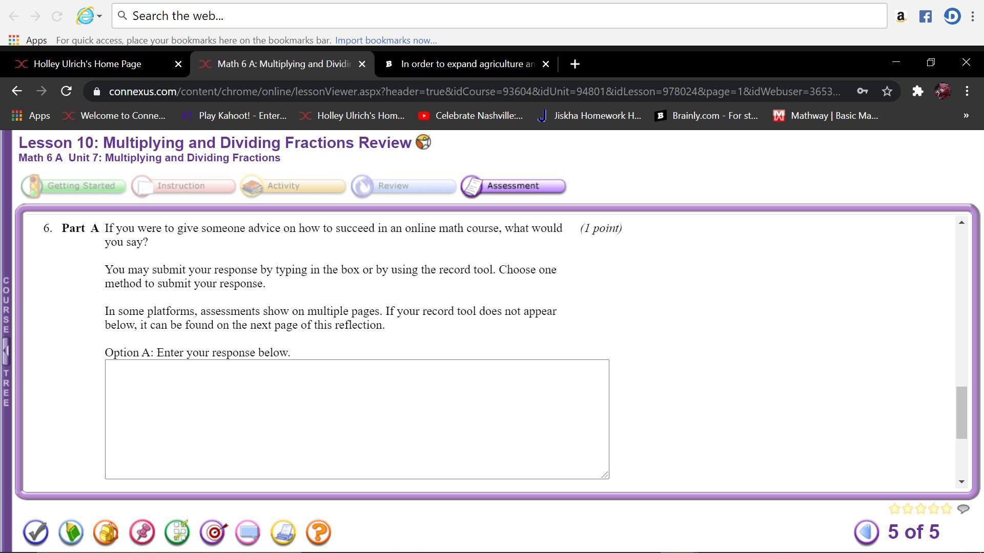Open the backpack icon tool
Viewport: 984px width, 553px height.
click(x=106, y=533)
